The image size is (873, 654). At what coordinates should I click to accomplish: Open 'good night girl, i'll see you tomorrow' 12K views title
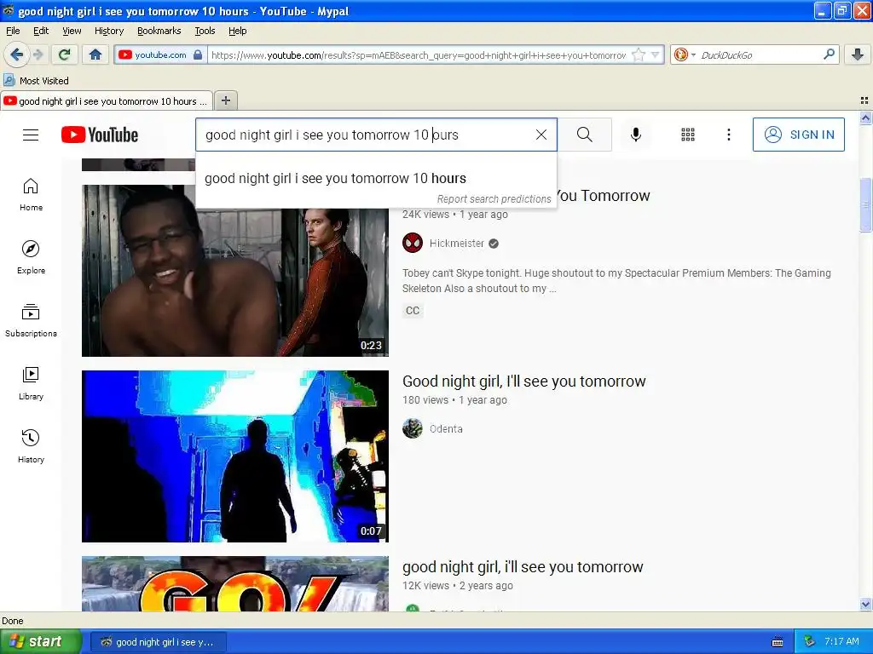pos(523,566)
